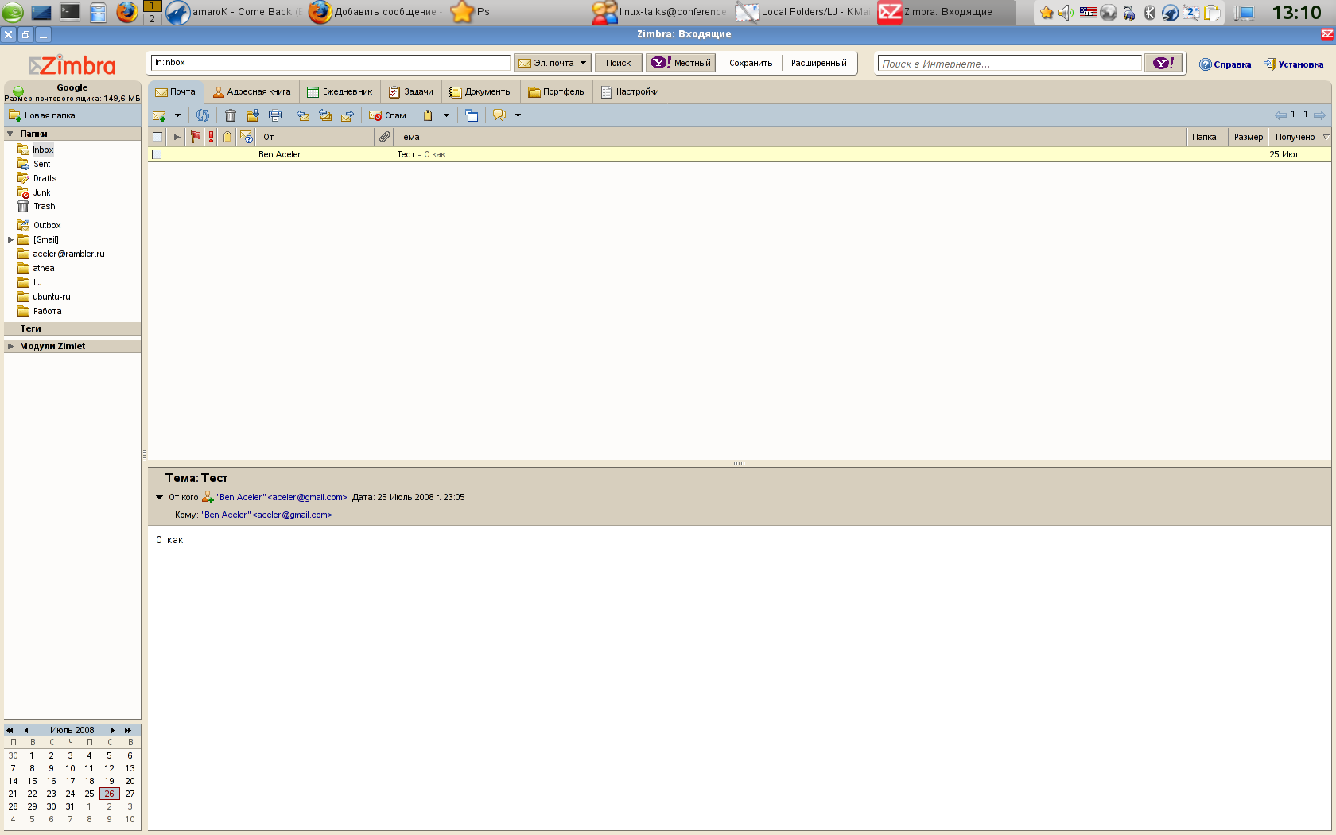Click the conversation view bubbles icon
1336x835 pixels.
pos(499,115)
